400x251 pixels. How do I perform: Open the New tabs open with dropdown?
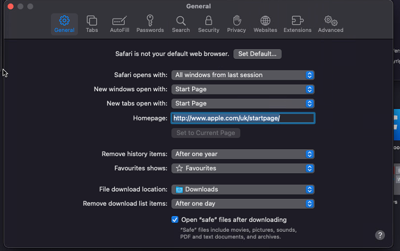[x=243, y=104]
